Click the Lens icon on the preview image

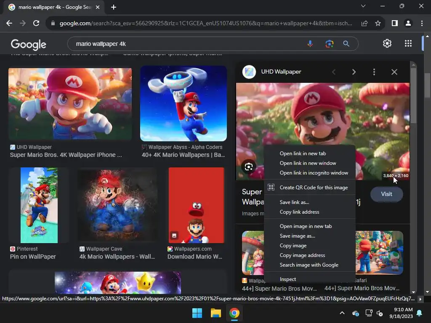[x=249, y=167]
